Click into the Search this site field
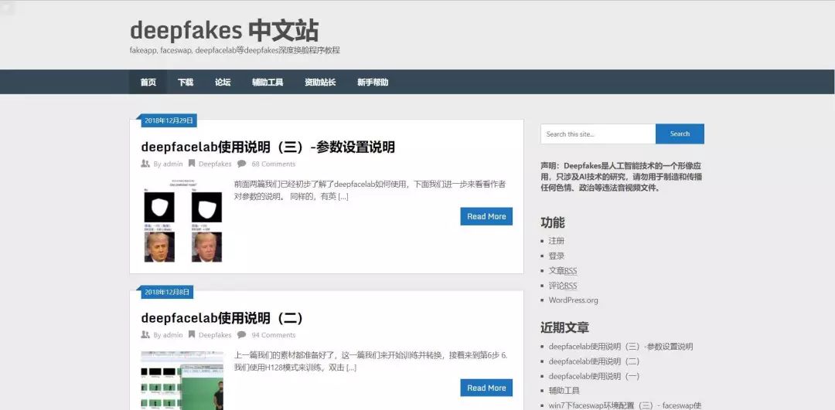The image size is (835, 410). 598,134
